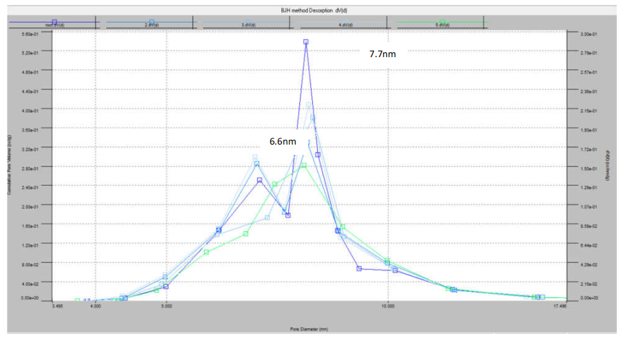623x338 pixels.
Task: Click the green 5.dV(d) legend entry
Action: (x=443, y=24)
